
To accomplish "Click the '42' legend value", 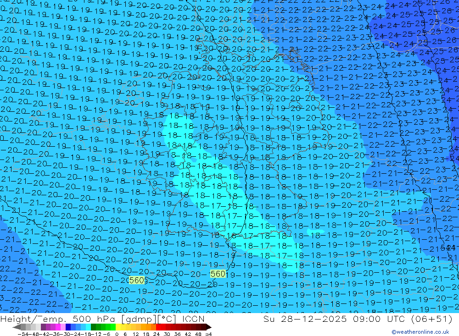I will (x=188, y=334).
